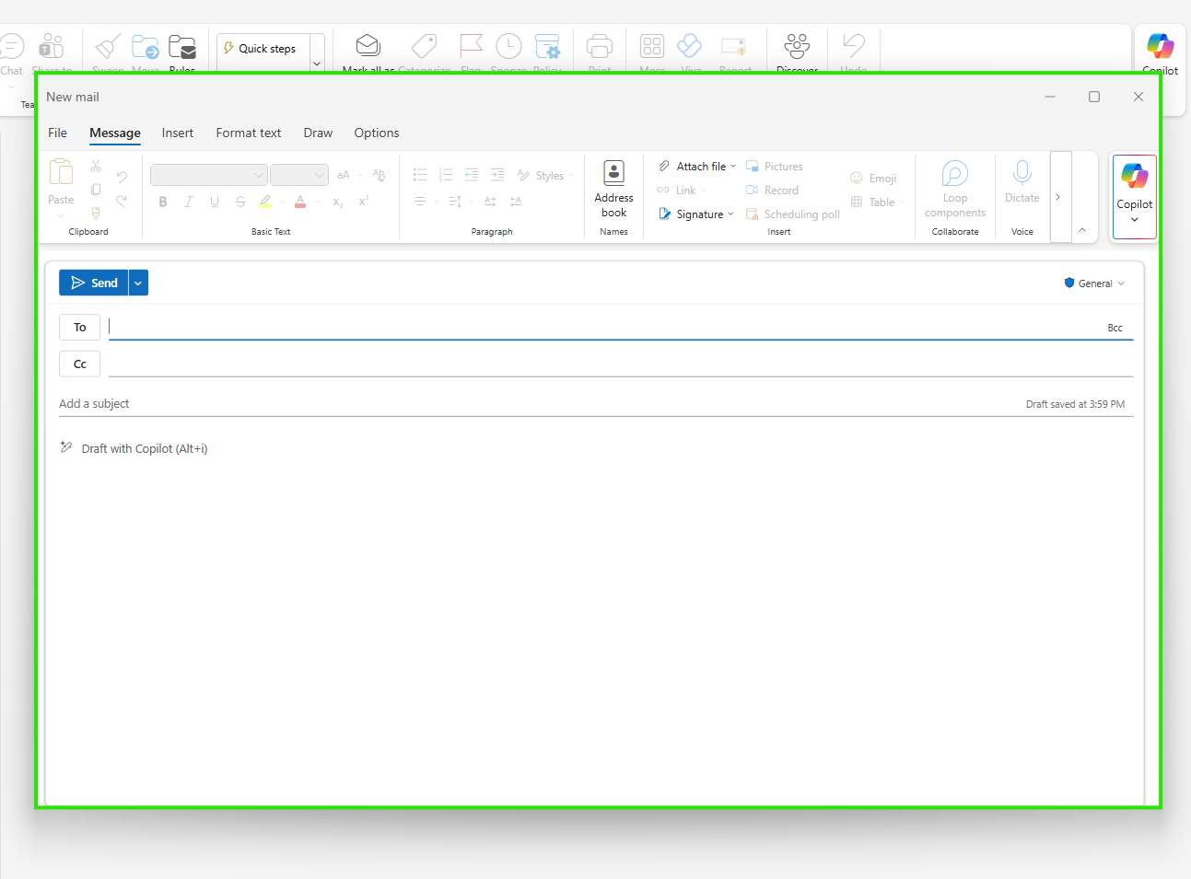The image size is (1191, 879).
Task: Show the Bcc field
Action: (1115, 328)
